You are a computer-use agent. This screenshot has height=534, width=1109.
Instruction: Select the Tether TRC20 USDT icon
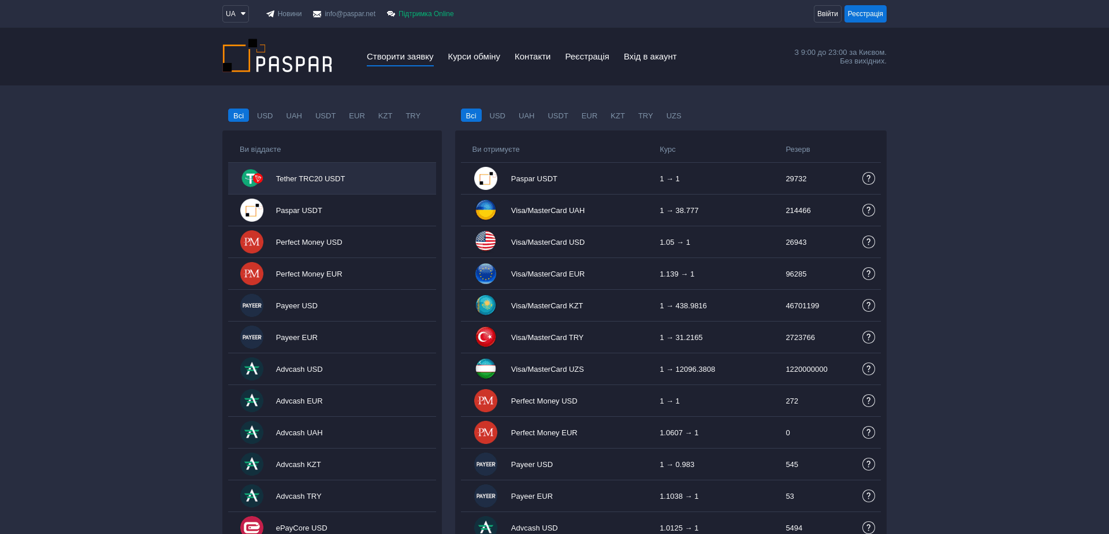point(252,178)
